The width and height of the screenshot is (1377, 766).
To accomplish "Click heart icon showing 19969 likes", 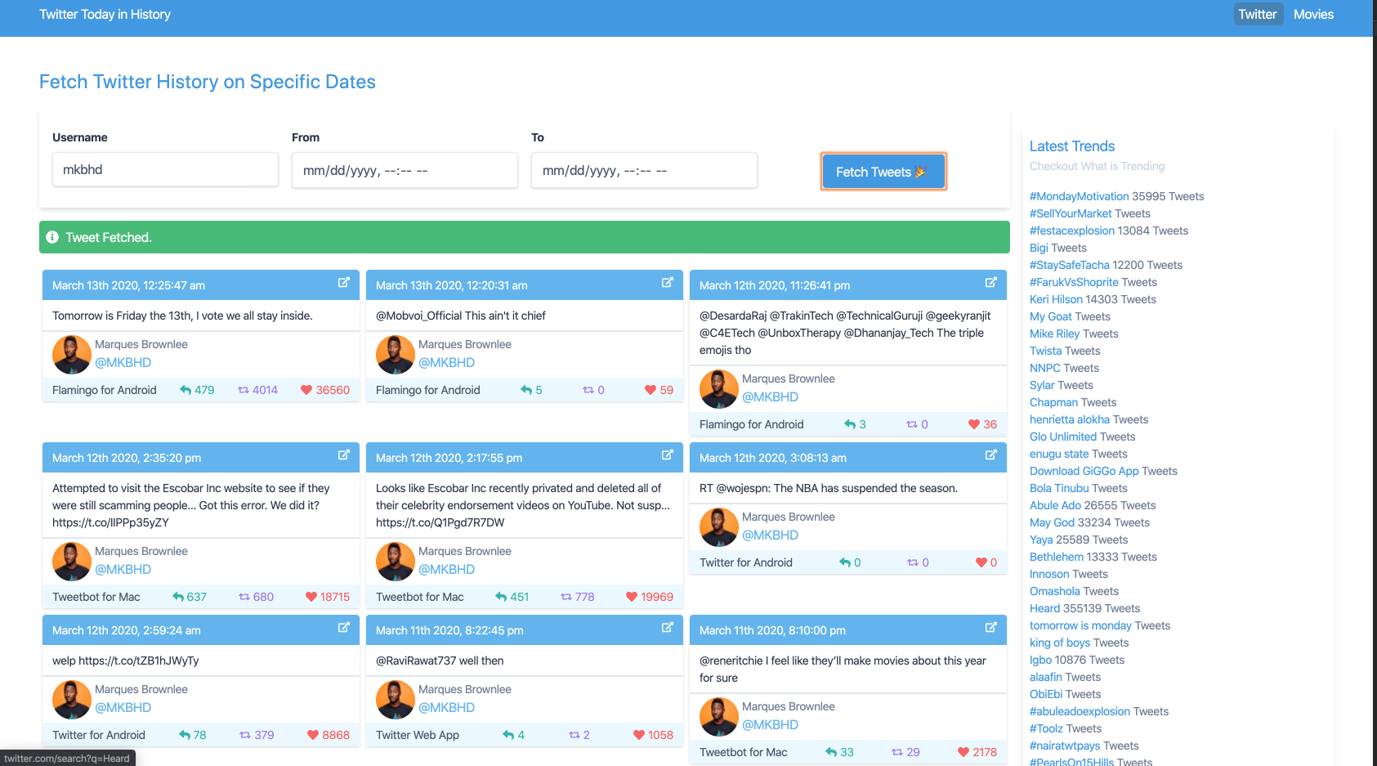I will (632, 597).
